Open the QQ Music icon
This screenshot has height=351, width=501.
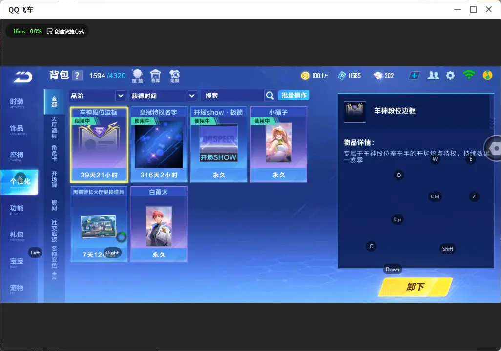click(488, 75)
